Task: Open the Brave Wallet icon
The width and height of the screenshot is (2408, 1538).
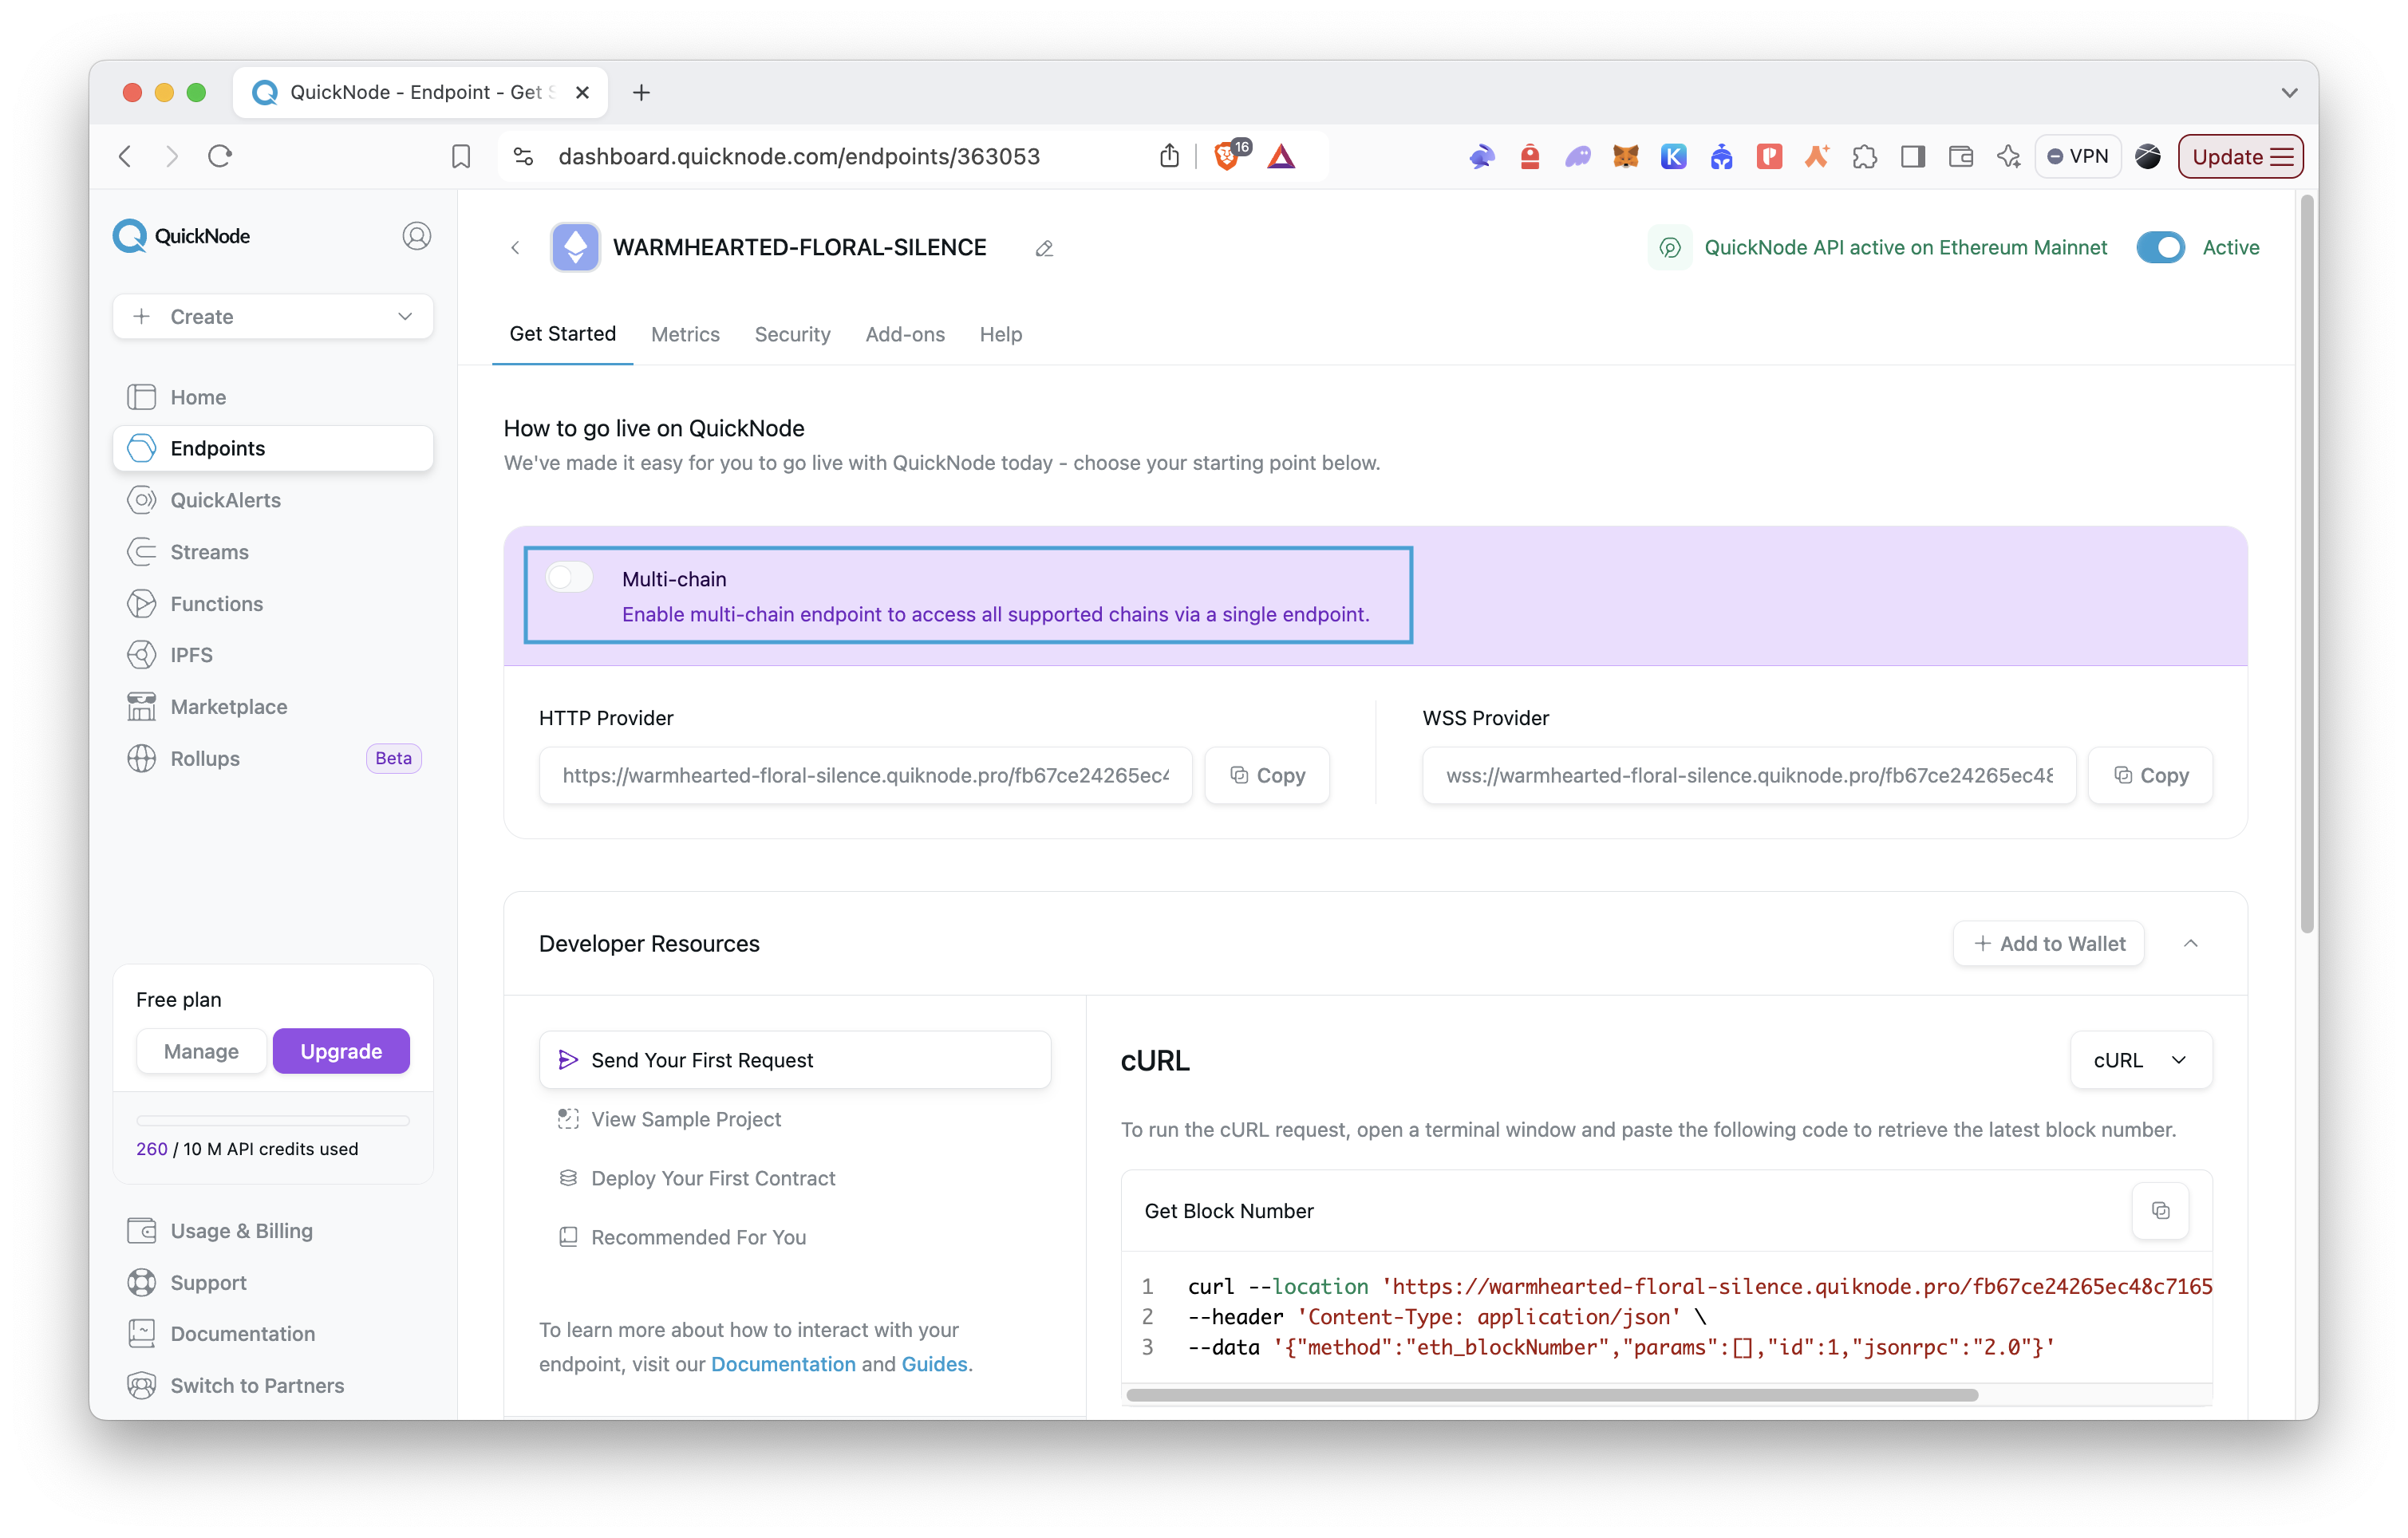Action: (x=1960, y=156)
